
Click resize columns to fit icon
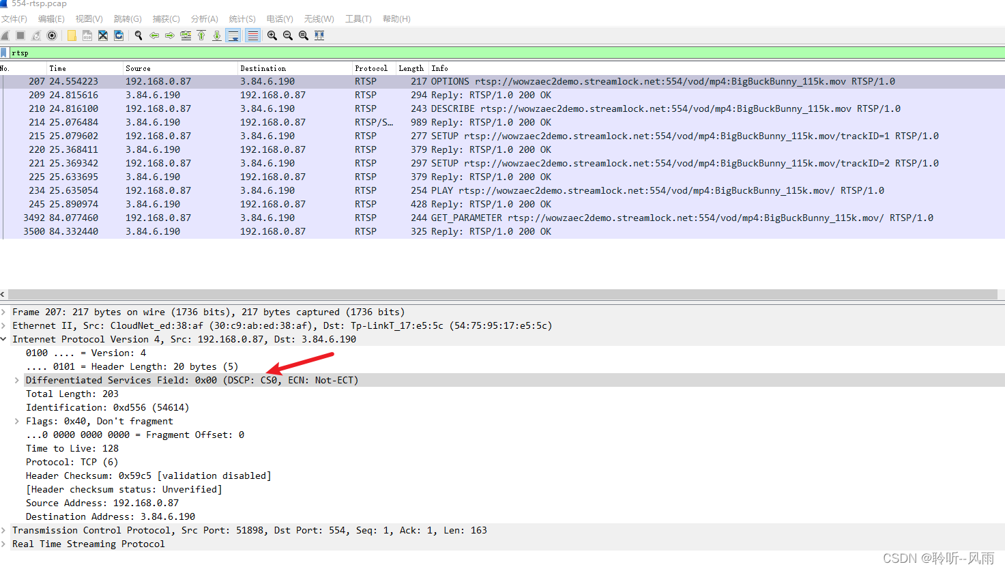319,35
